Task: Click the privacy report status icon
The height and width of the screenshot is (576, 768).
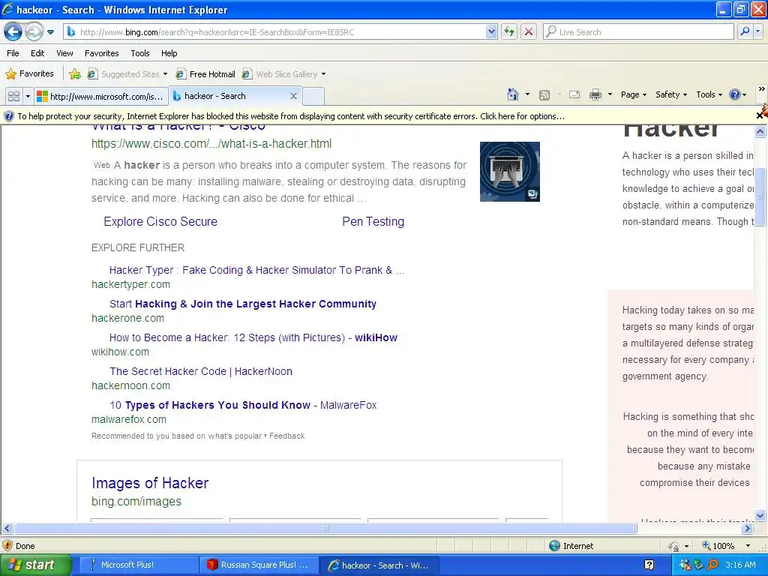Action: point(674,546)
